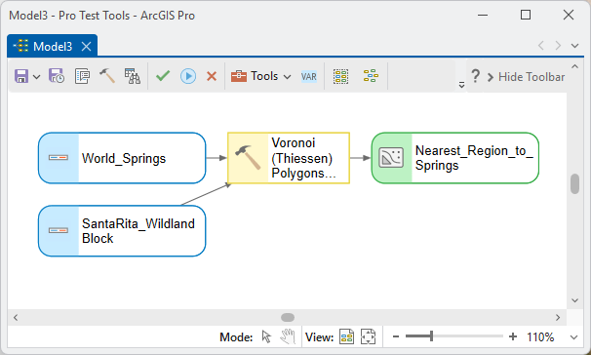Stop the model run with the red X
Viewport: 591px width, 355px height.
point(212,76)
